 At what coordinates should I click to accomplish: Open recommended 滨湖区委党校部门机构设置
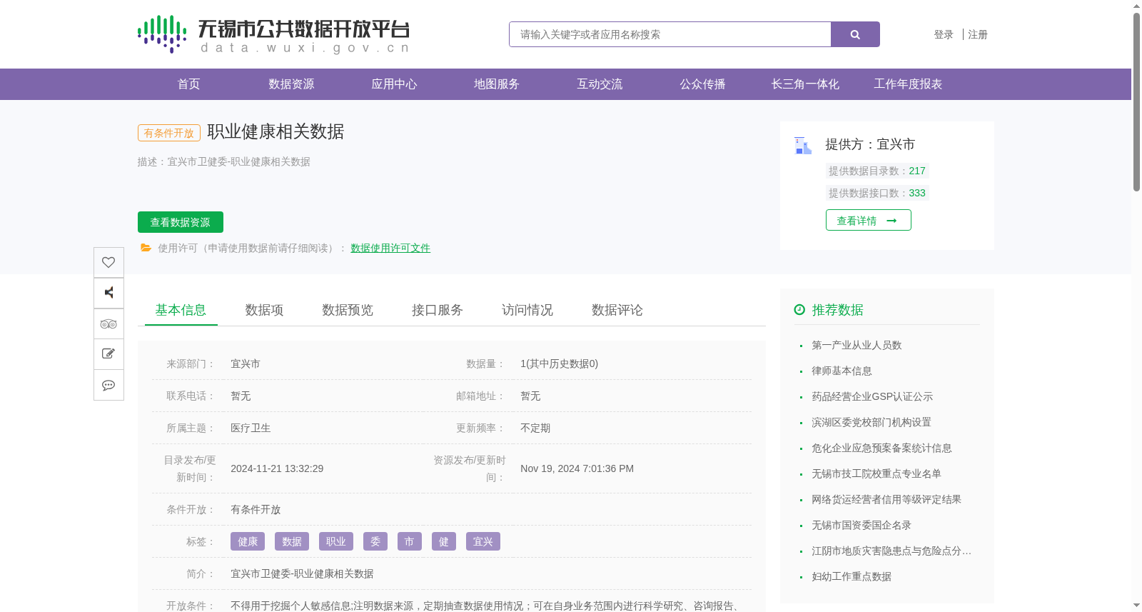coord(871,422)
